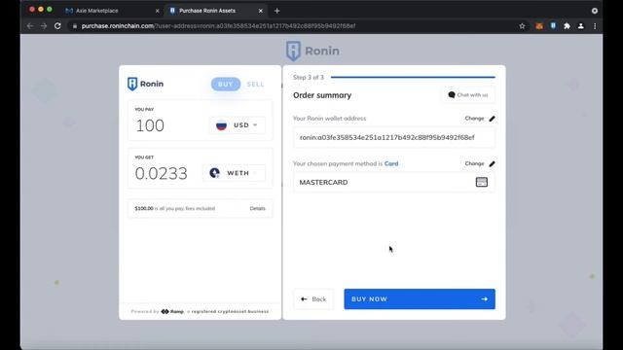The width and height of the screenshot is (623, 350).
Task: Switch to SELL mode
Action: tap(255, 85)
